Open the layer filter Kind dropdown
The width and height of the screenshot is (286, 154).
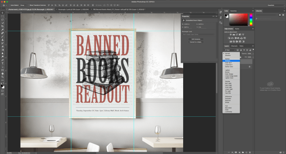[x=230, y=50]
